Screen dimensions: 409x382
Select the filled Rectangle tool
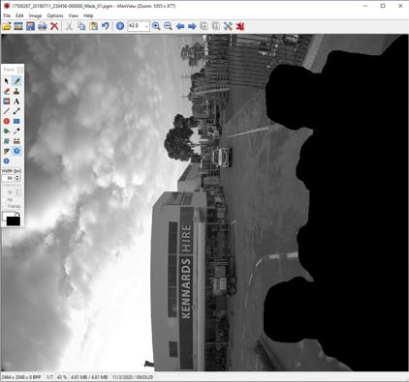coord(16,121)
